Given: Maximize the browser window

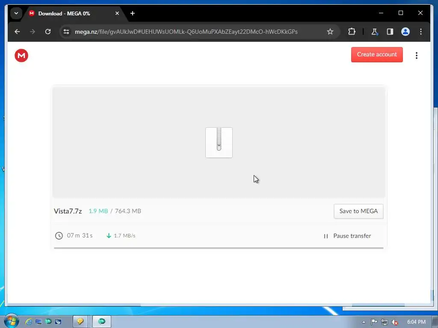Looking at the screenshot, I should tap(400, 13).
